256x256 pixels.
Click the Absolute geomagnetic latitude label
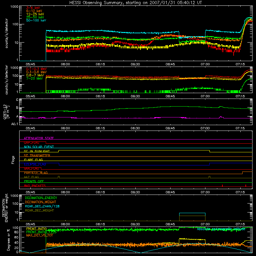221,229
